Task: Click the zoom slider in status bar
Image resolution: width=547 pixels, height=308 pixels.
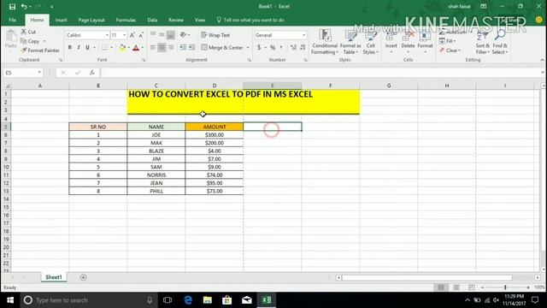Action: [505, 287]
